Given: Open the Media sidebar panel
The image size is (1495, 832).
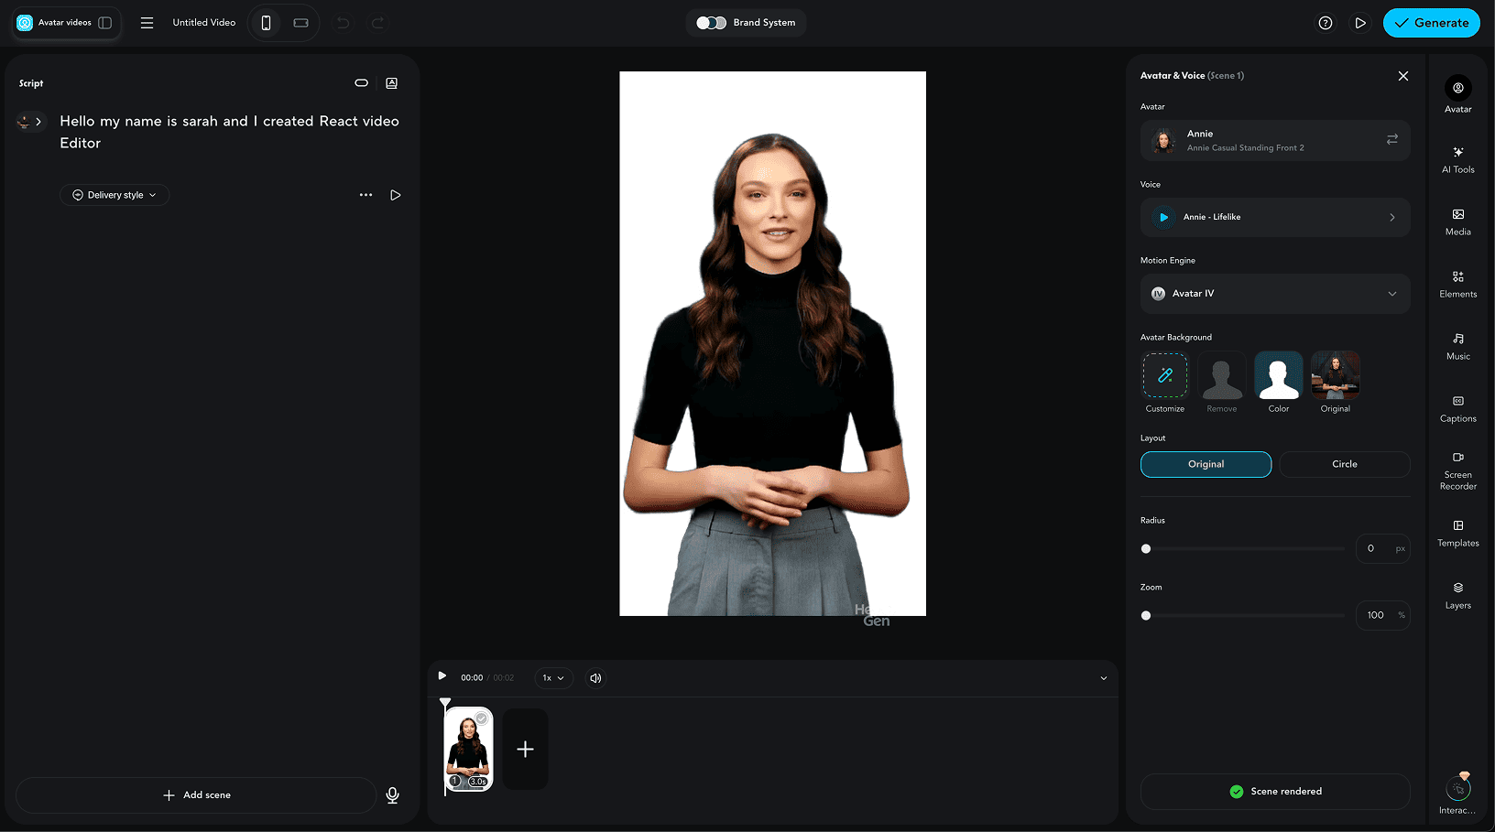Looking at the screenshot, I should coord(1457,221).
